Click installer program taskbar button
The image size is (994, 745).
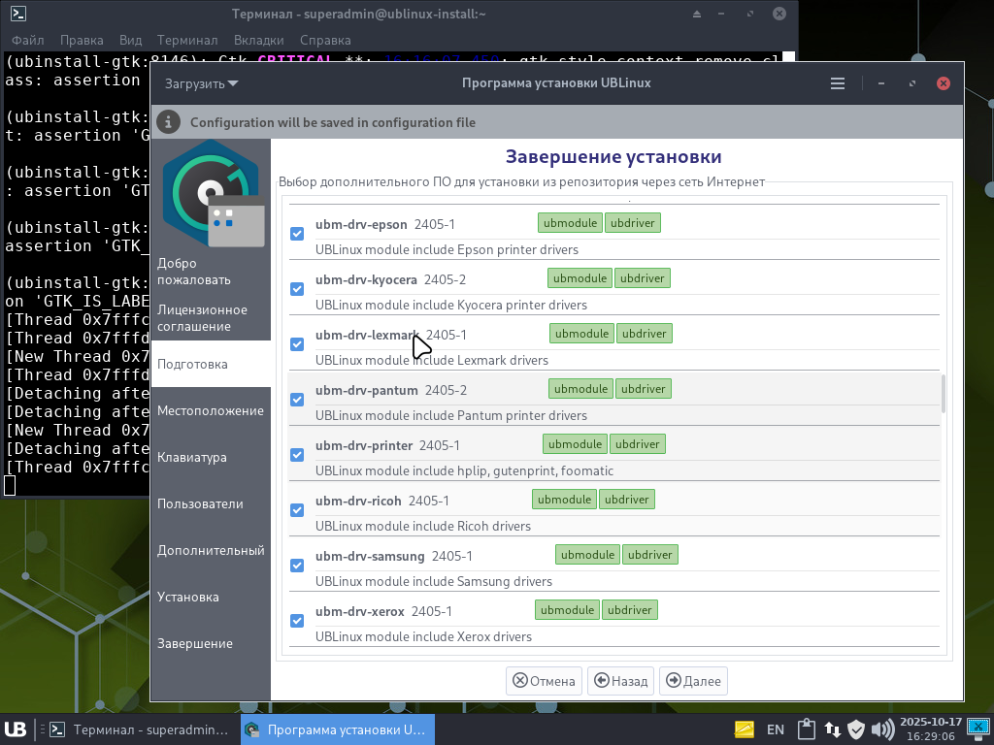pos(338,729)
